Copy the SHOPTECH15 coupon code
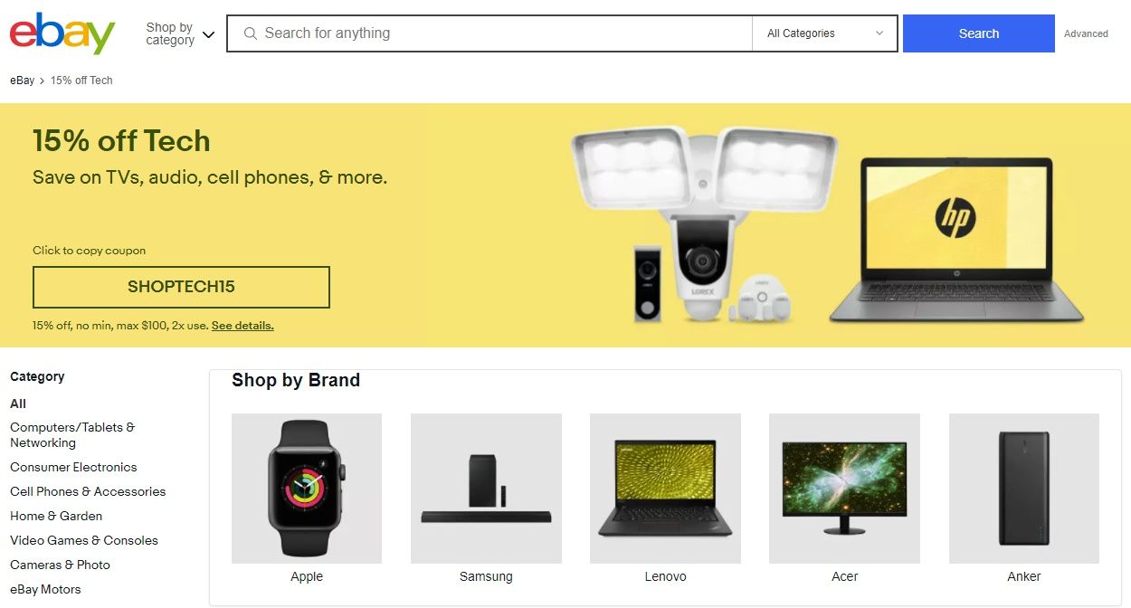This screenshot has height=608, width=1131. click(181, 287)
